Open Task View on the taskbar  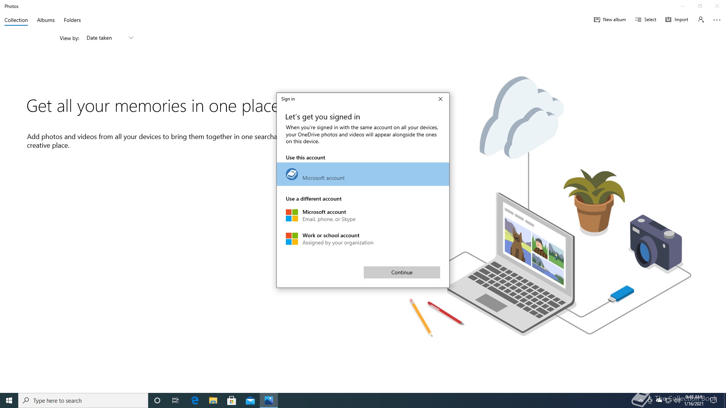(175, 400)
